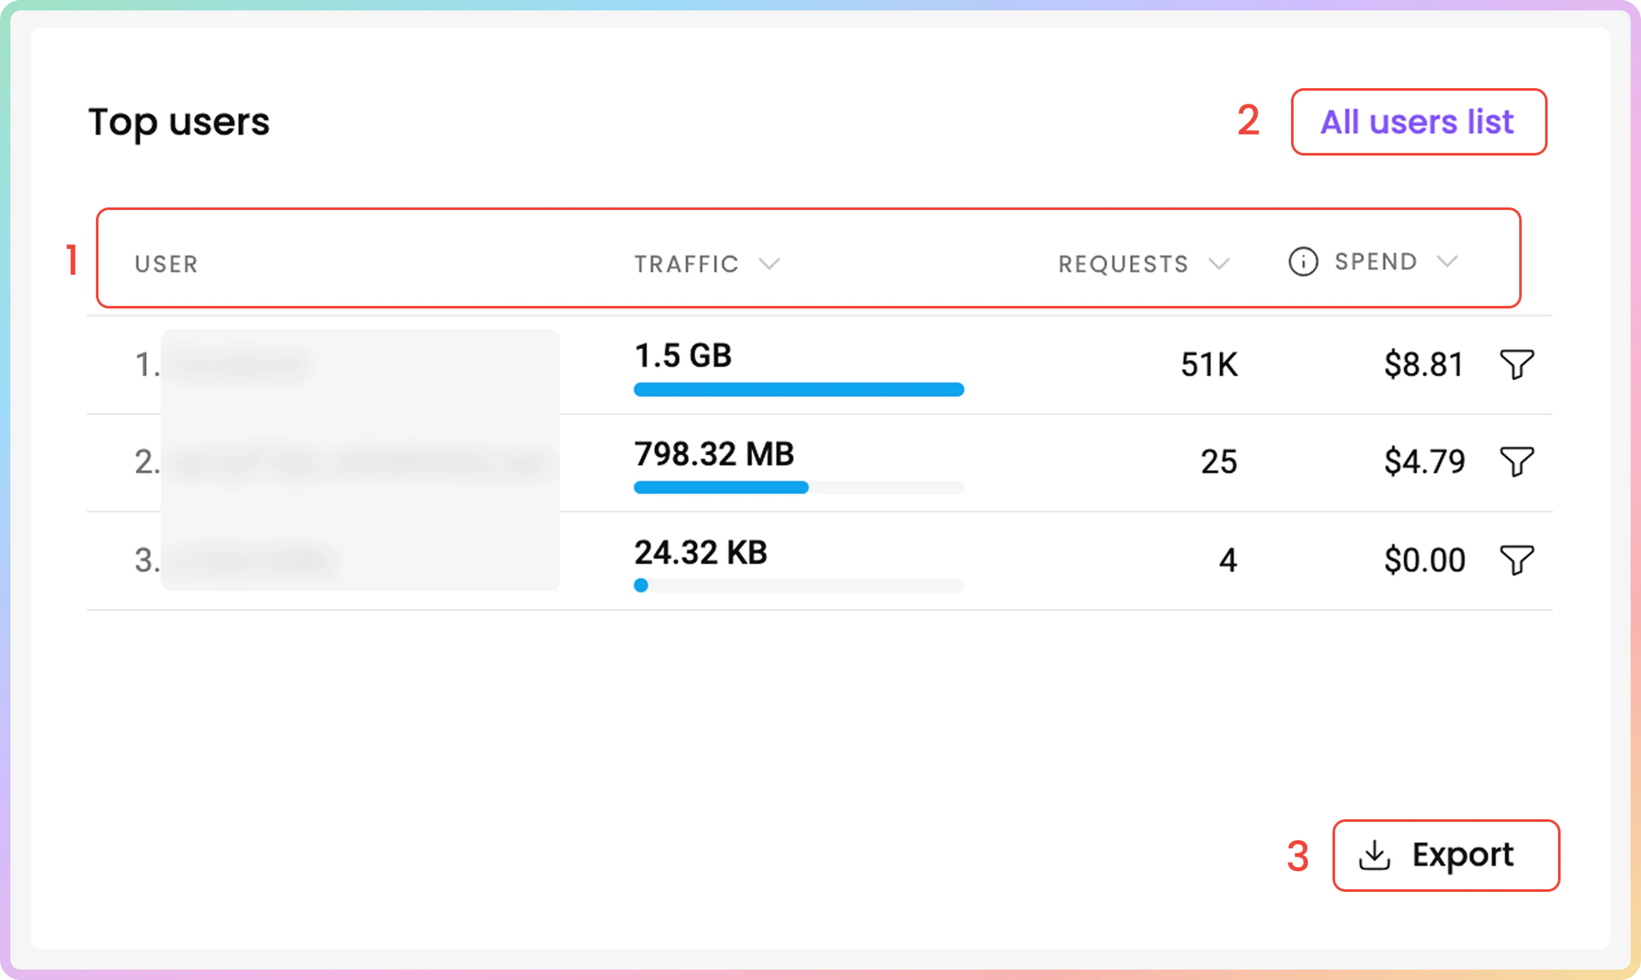Click the 1.5 GB traffic progress bar
This screenshot has width=1641, height=980.
pyautogui.click(x=798, y=390)
